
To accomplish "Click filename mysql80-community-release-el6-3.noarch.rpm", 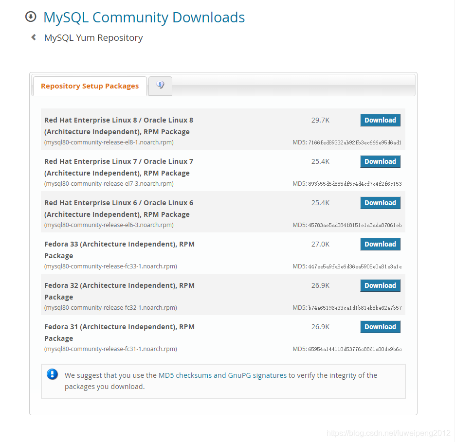I will point(109,225).
